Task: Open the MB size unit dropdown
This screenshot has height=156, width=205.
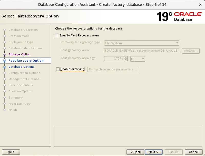Action: (x=138, y=59)
